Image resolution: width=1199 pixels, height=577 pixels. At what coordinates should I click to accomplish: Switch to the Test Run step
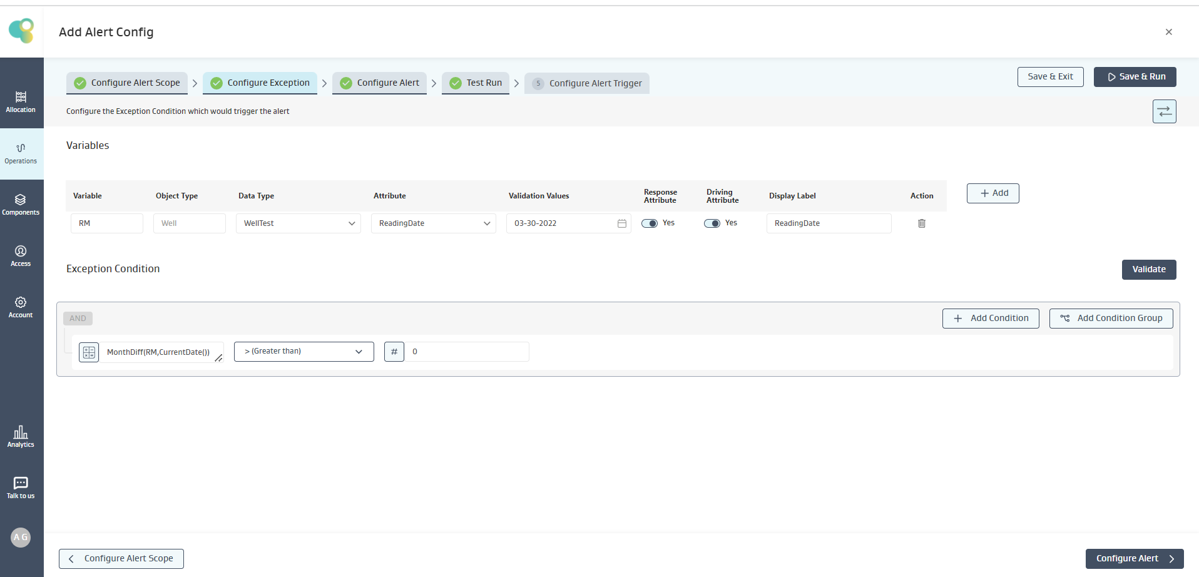pos(476,83)
